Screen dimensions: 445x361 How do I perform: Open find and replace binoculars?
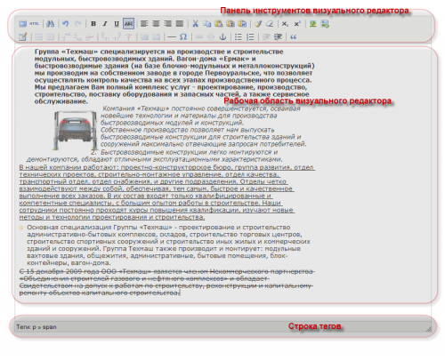(x=50, y=24)
